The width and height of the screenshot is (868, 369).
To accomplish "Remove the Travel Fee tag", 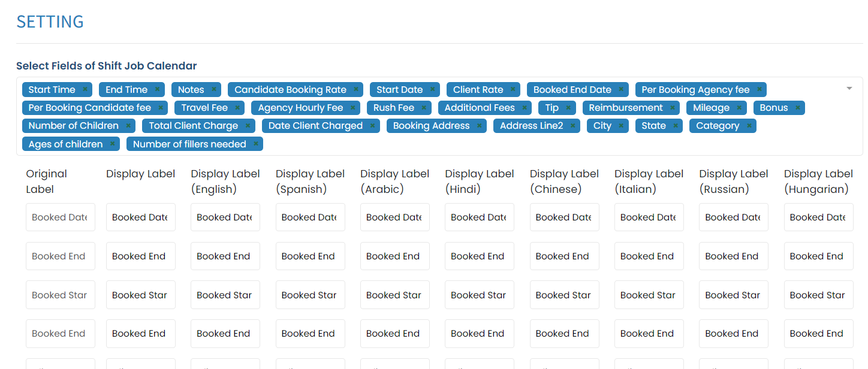I will tap(238, 108).
